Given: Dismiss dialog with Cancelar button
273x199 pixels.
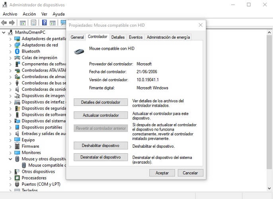Looking at the screenshot, I should (190, 173).
